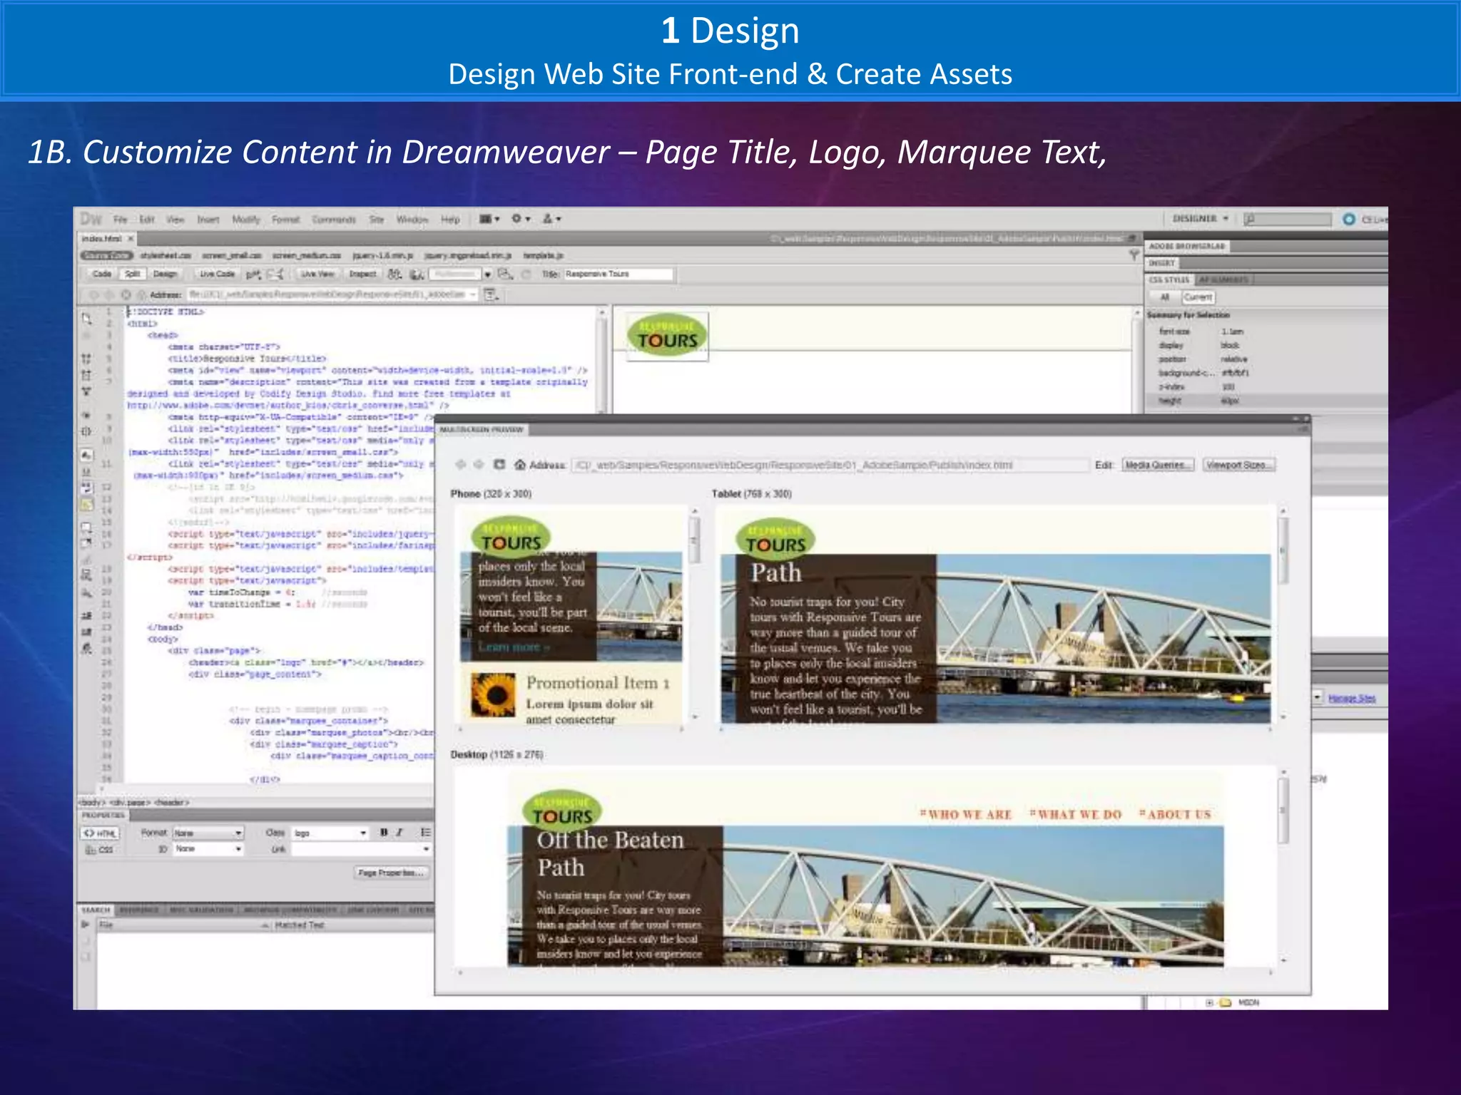1461x1095 pixels.
Task: Select the CSS Styles panel tab
Action: 1169,280
